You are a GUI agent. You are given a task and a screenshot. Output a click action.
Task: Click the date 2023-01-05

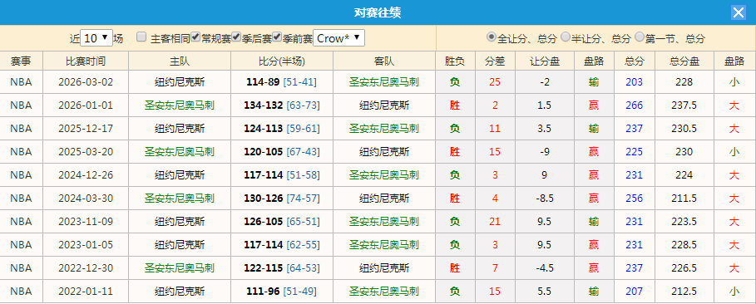[86, 245]
